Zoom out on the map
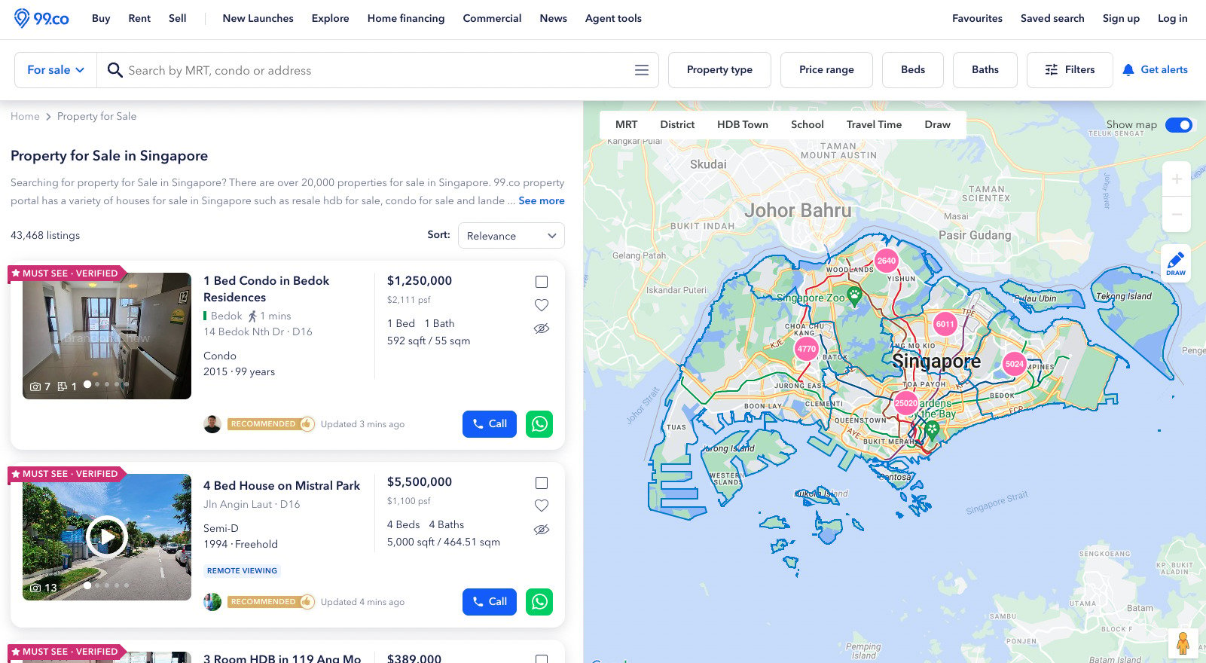The width and height of the screenshot is (1206, 663). 1177,215
